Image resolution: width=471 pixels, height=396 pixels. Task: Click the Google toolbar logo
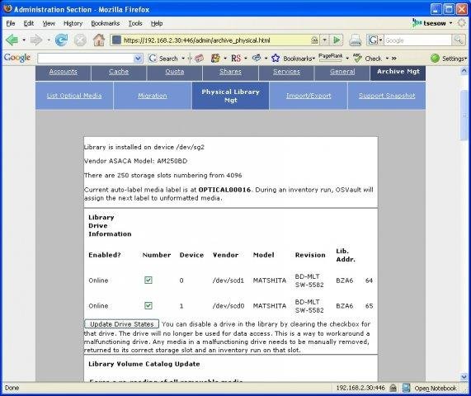click(17, 58)
